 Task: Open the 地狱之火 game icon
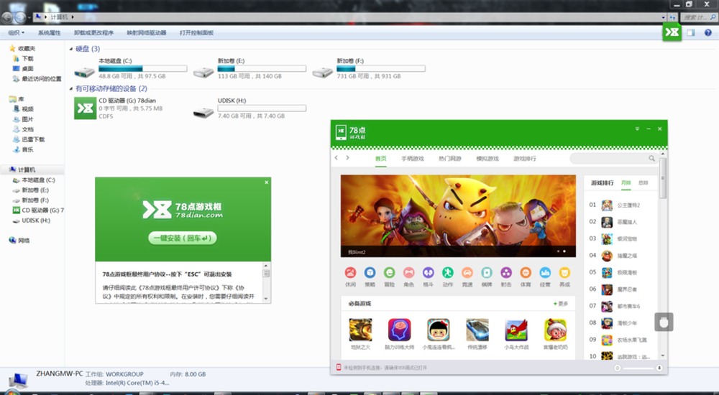pyautogui.click(x=360, y=330)
